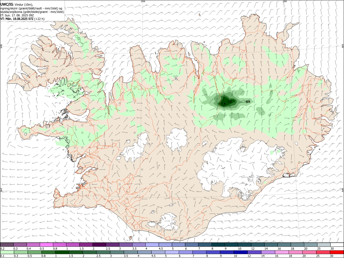Select bottom-row lilac swatch between 14 and 16
This screenshot has width=344, height=258.
268,252
